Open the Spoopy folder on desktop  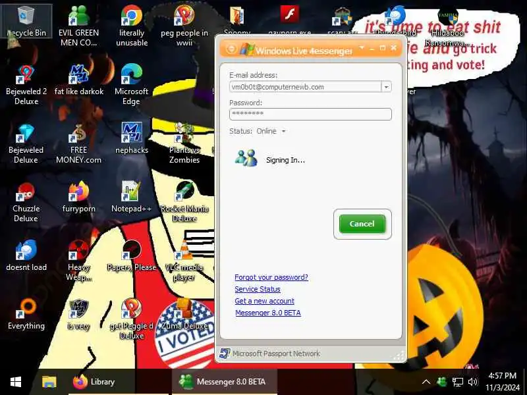click(x=237, y=15)
